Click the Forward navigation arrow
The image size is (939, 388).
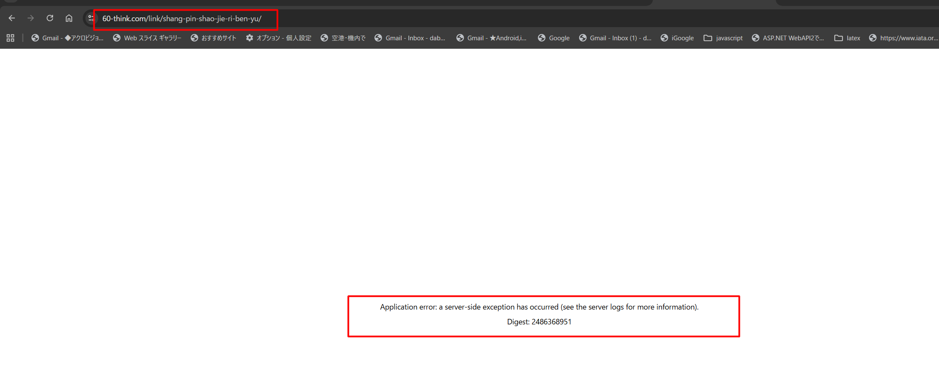31,18
